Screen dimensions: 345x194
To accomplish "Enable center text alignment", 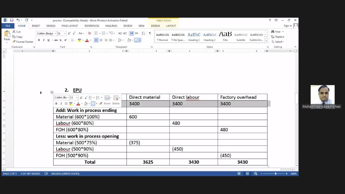I will (101, 40).
